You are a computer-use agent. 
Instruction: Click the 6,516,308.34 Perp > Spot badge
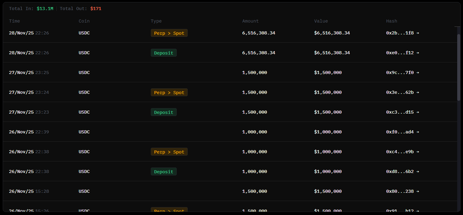coord(169,33)
